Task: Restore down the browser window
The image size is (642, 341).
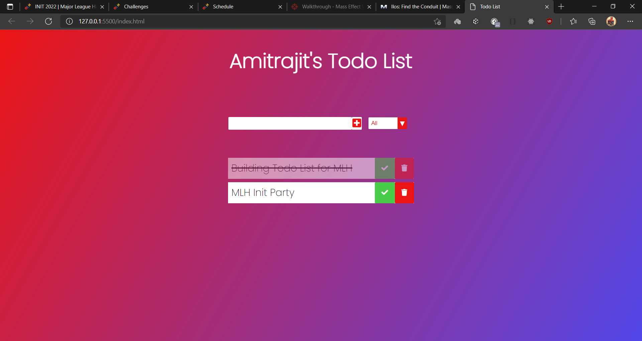Action: coord(613,6)
